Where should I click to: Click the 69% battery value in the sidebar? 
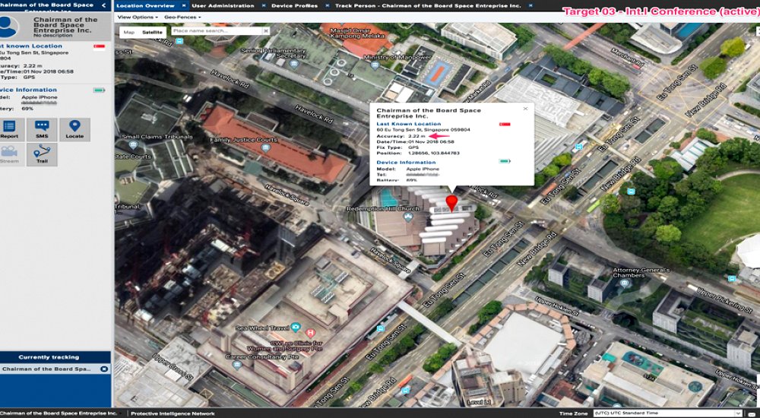pos(27,109)
